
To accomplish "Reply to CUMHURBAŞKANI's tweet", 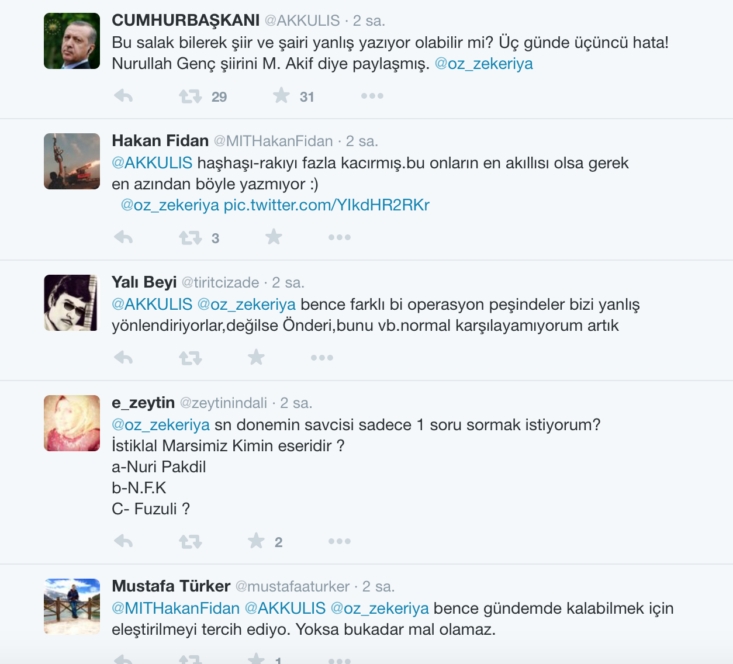I will click(123, 96).
